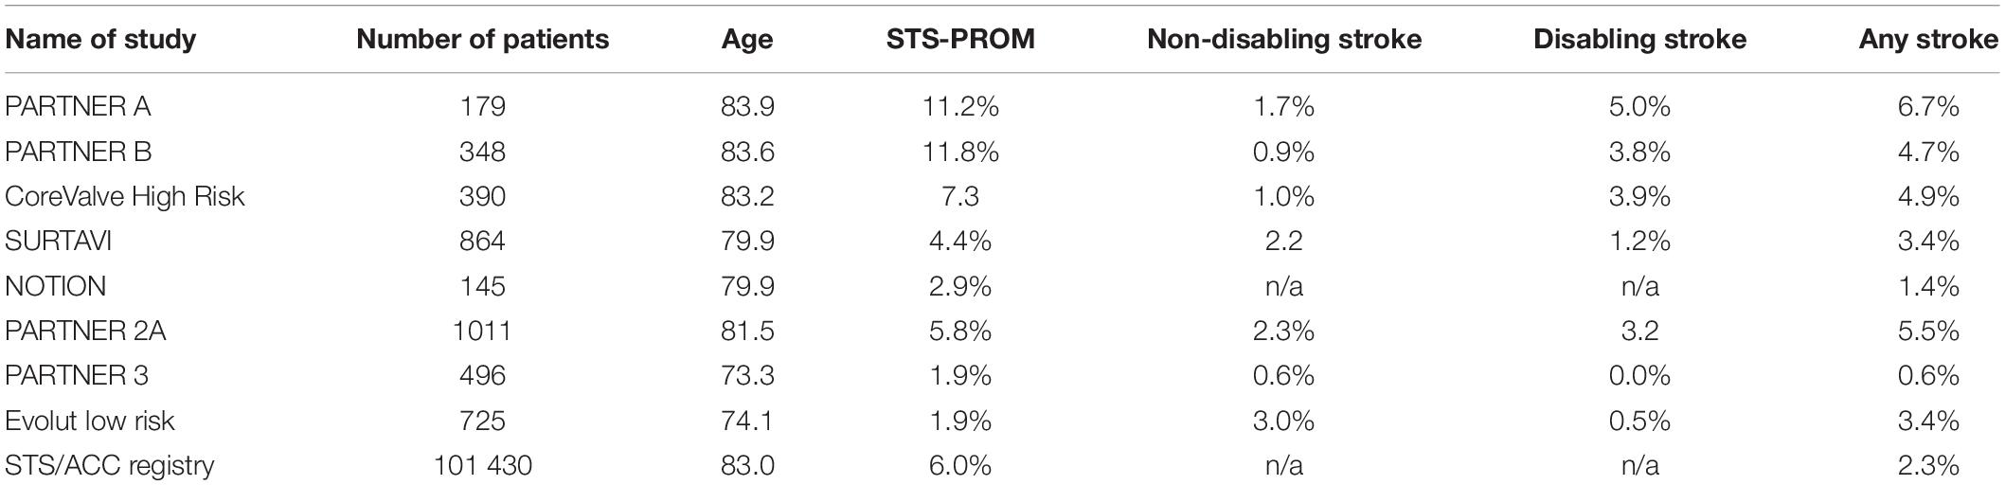Select the SURTAVI study name
This screenshot has height=485, width=2005.
58,242
